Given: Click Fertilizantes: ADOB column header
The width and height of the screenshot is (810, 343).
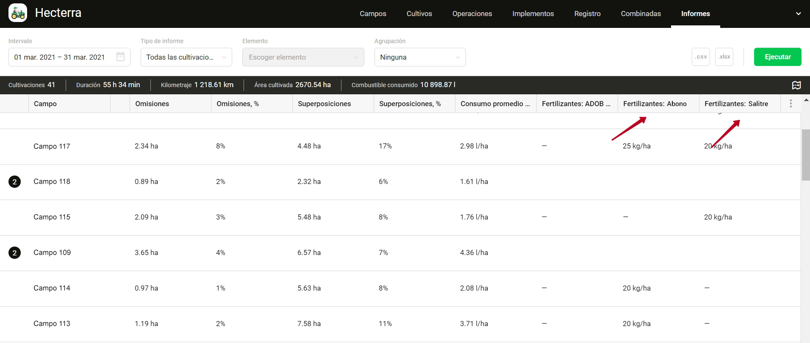Looking at the screenshot, I should tap(577, 104).
